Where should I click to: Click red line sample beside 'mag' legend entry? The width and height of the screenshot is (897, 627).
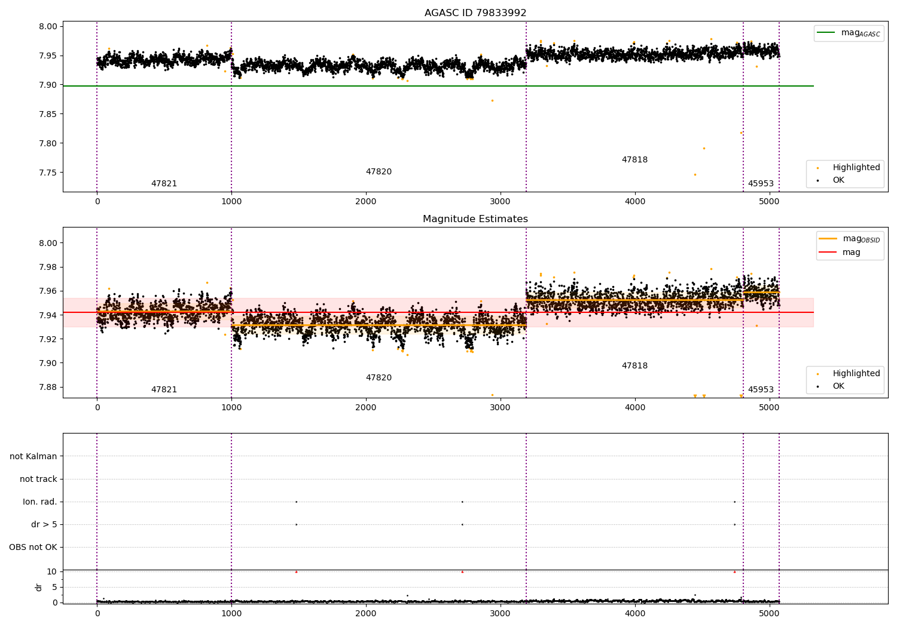click(x=828, y=252)
